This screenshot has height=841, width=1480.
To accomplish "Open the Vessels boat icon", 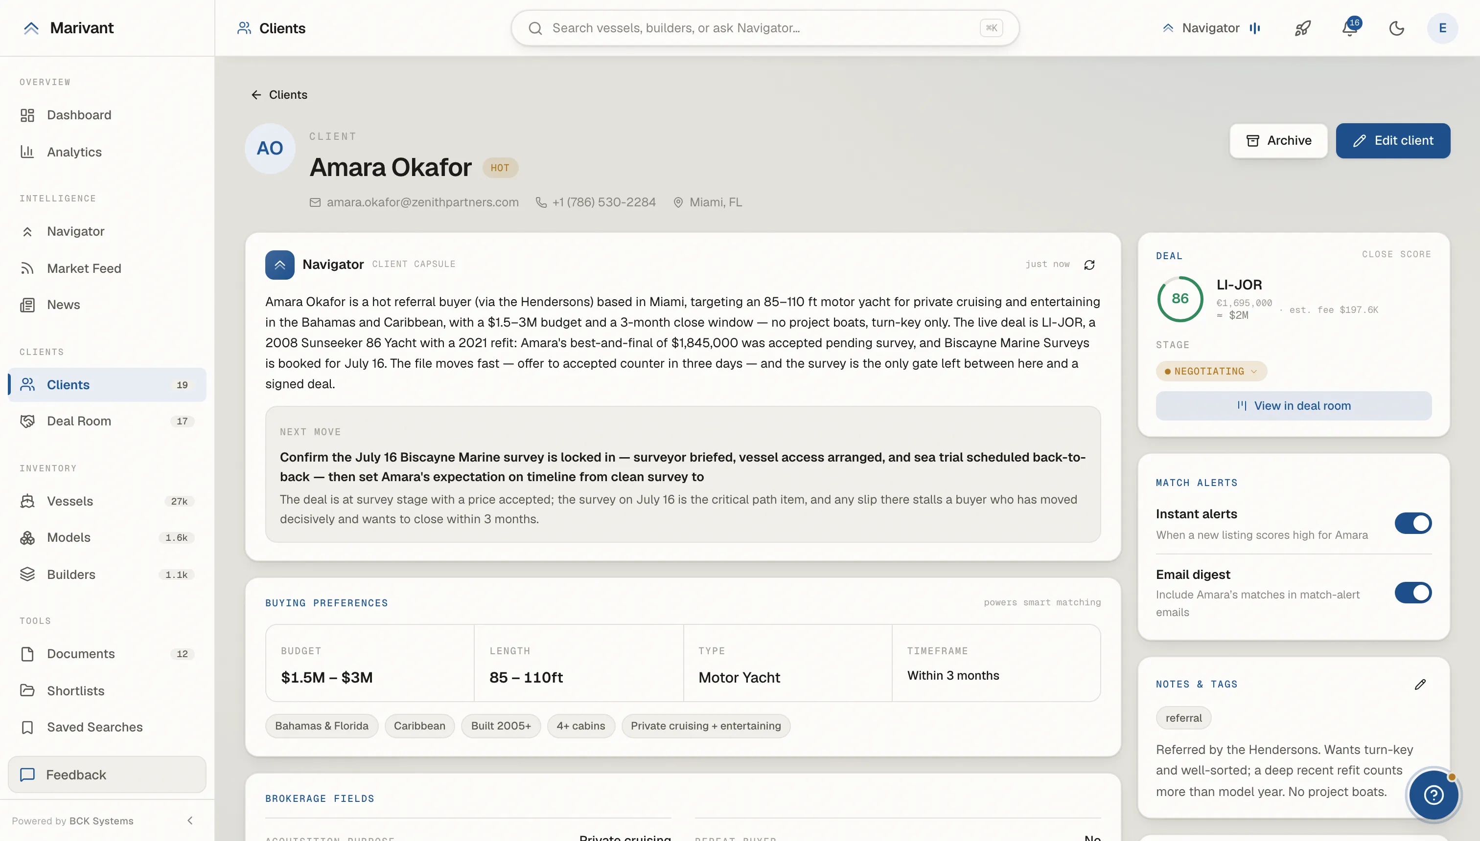I will pos(27,501).
